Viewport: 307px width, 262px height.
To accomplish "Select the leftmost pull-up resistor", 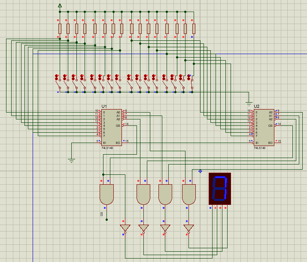I will click(60, 29).
